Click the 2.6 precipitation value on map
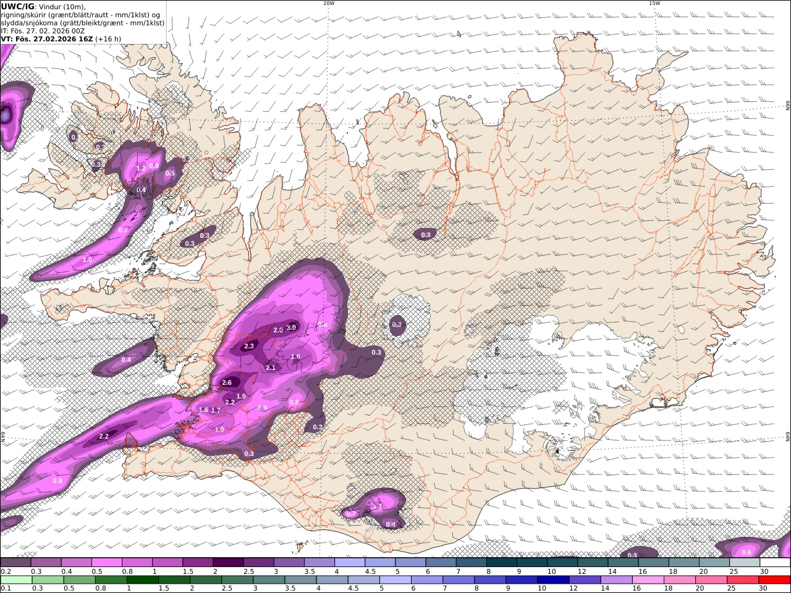Screen dimensions: 791x593 click(x=227, y=383)
